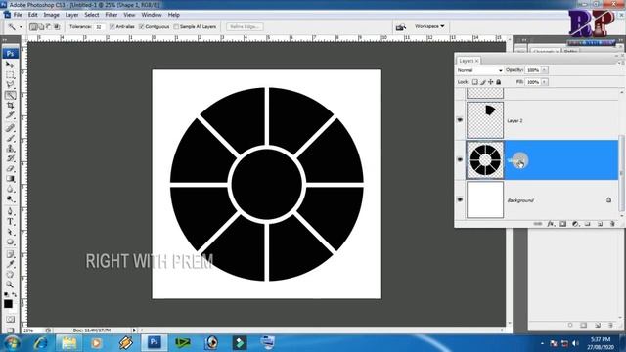Image resolution: width=626 pixels, height=352 pixels.
Task: Select the Magic Wand tool in toolbox
Action: point(10,96)
